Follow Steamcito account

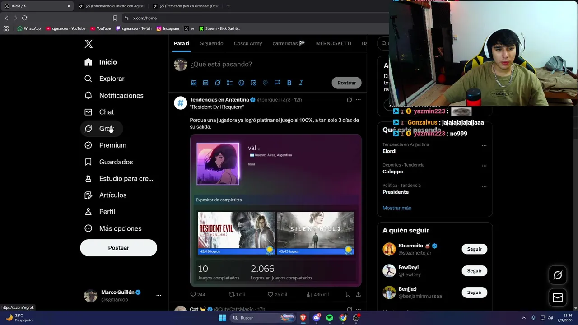click(x=474, y=249)
